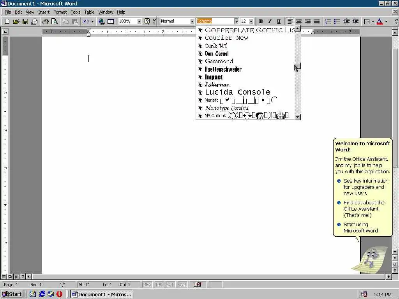Open the Border style dropdown arrow
This screenshot has width=399, height=299.
pyautogui.click(x=373, y=21)
